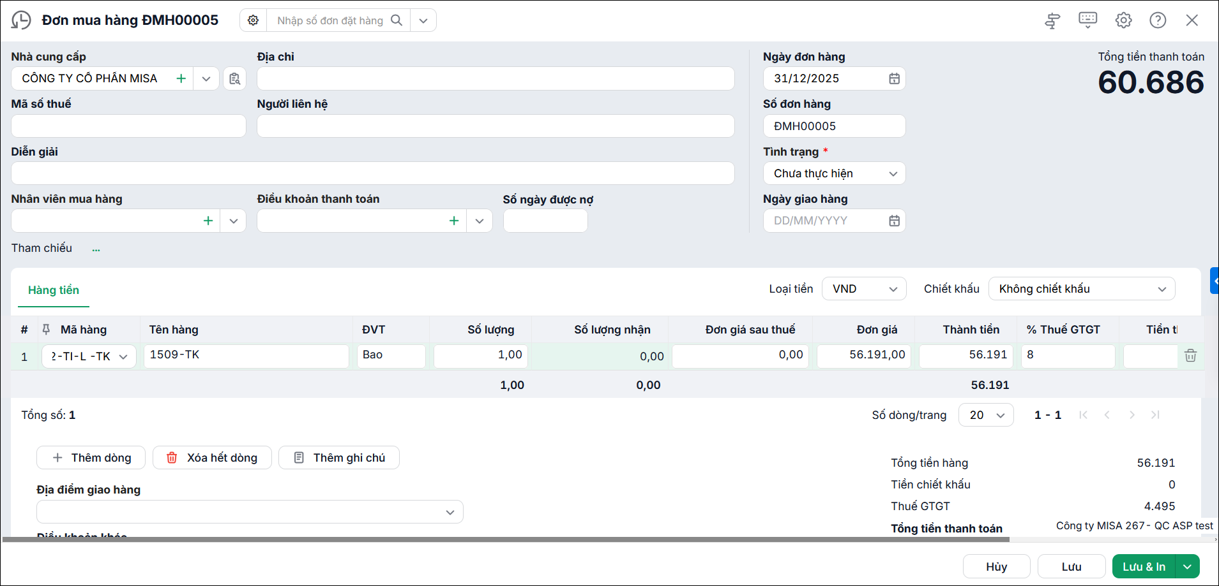1219x586 pixels.
Task: Click the Số đơn hàng field
Action: tap(834, 126)
